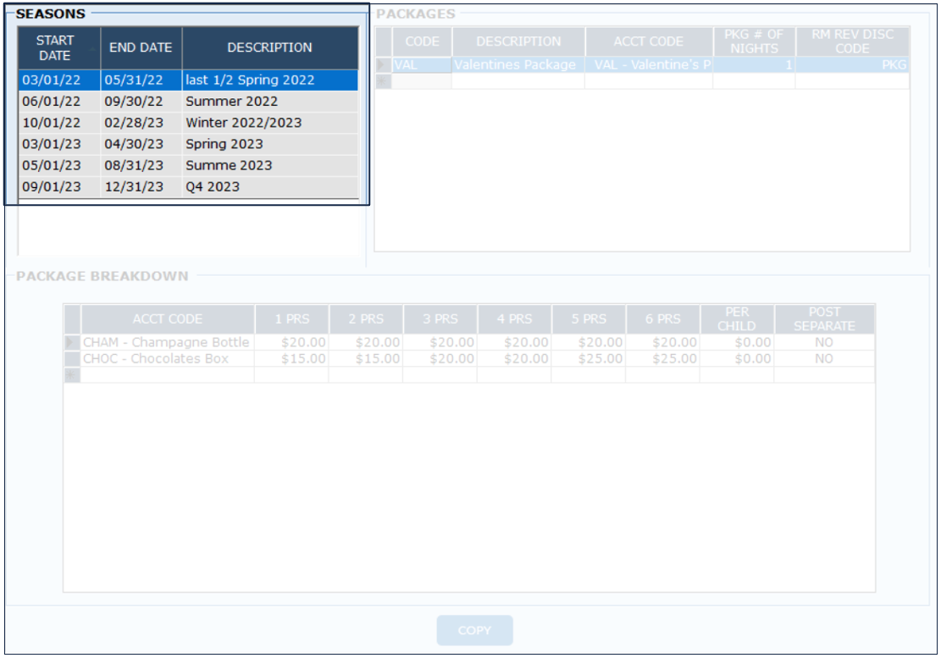This screenshot has height=658, width=941.
Task: Click the RM REV DISC CODE header
Action: [x=852, y=41]
